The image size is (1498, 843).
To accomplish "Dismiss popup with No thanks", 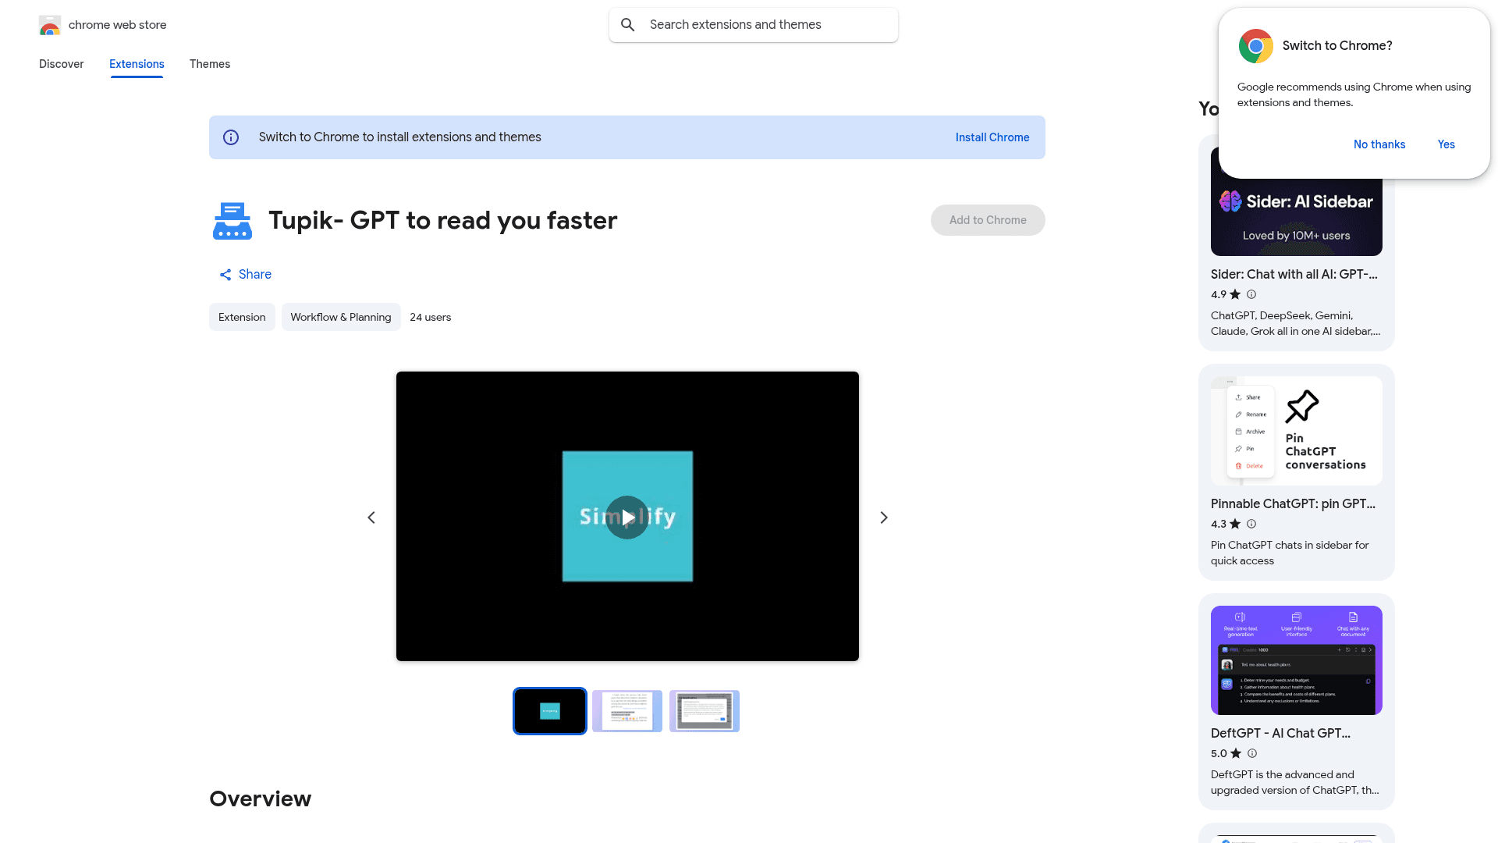I will (x=1379, y=144).
